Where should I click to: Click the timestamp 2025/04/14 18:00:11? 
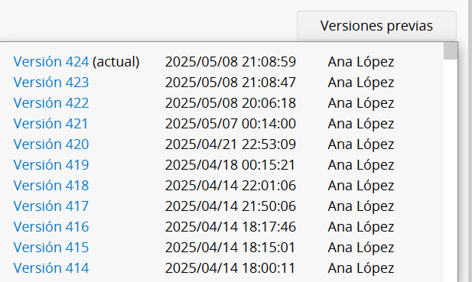[x=230, y=268]
